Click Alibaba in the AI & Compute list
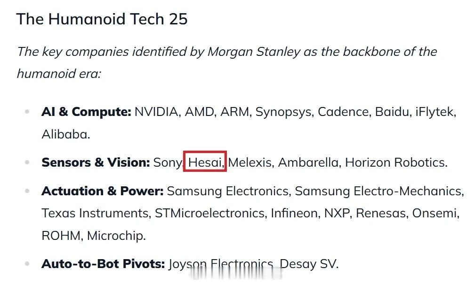The width and height of the screenshot is (474, 284). coord(65,134)
